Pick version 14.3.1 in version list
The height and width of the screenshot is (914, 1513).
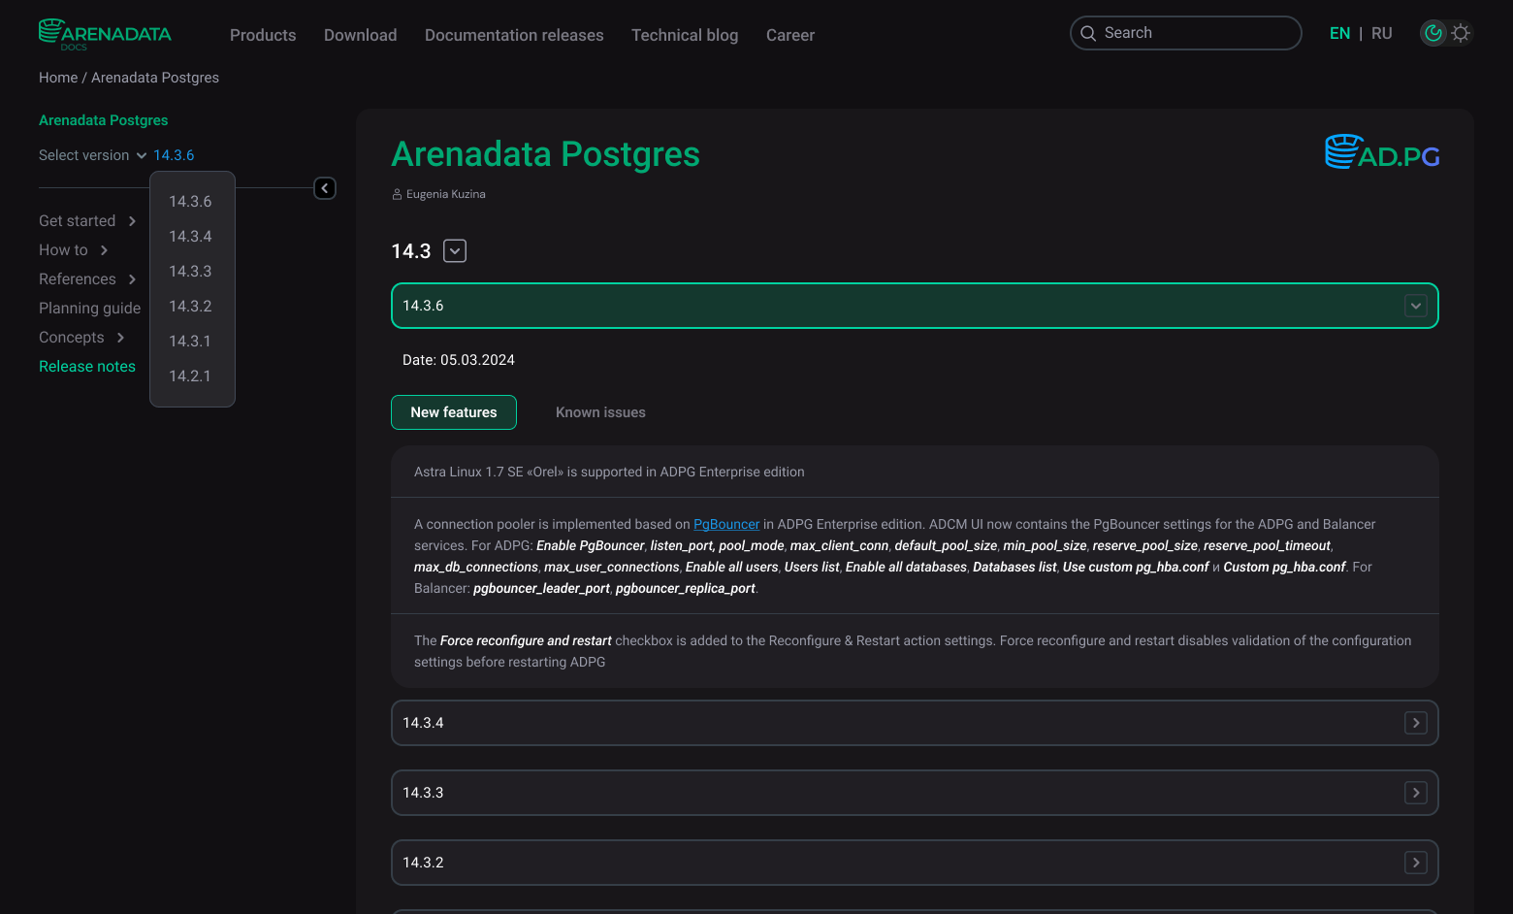tap(190, 342)
